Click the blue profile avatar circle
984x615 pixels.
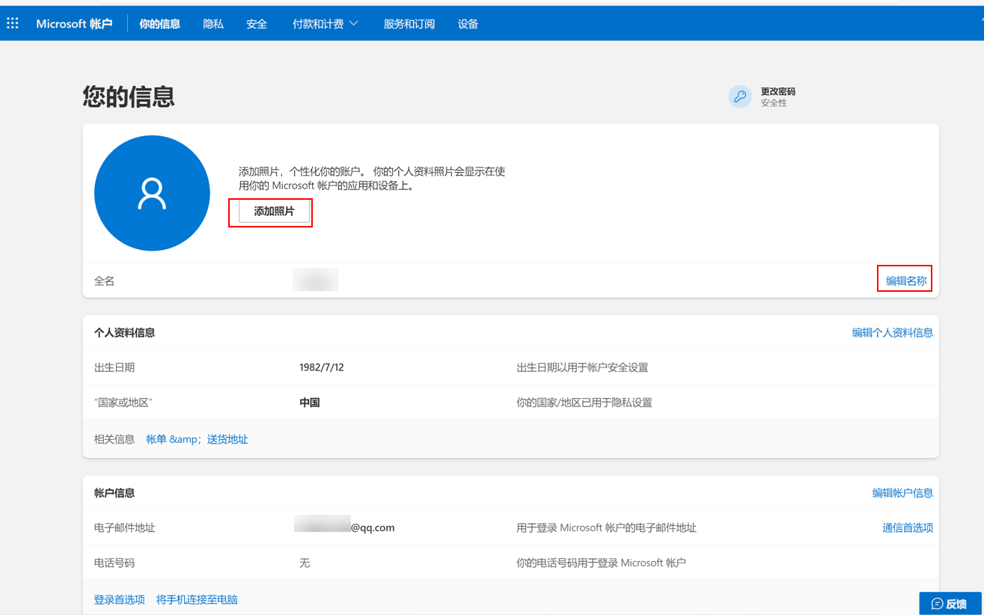(x=152, y=193)
